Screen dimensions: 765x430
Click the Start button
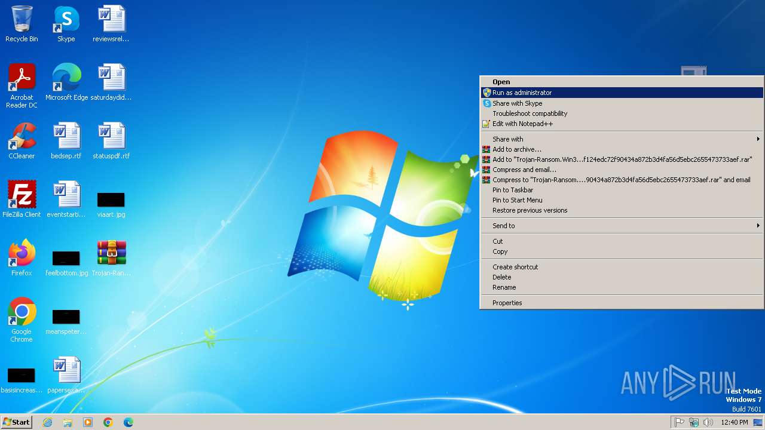click(16, 422)
